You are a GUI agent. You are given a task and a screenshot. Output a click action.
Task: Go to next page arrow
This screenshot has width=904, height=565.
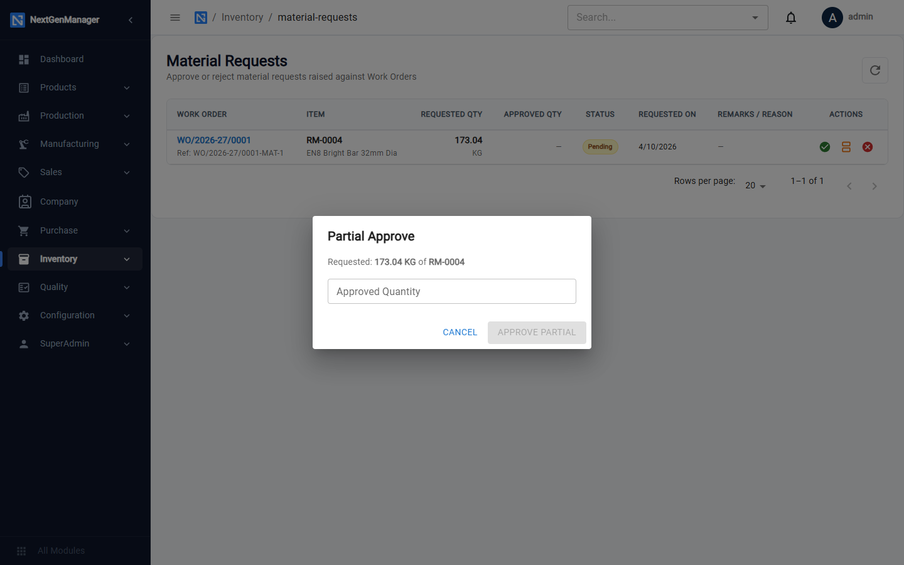(x=874, y=186)
